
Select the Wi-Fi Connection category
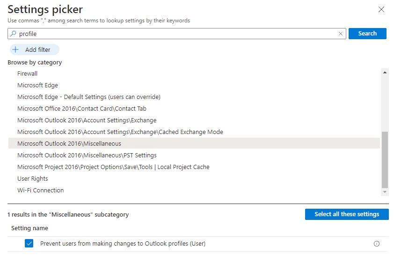click(40, 190)
